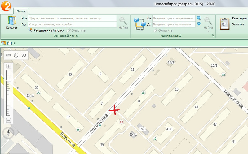Select the radius spiral tool on map
This screenshot has height=154, width=248.
[x=16, y=55]
